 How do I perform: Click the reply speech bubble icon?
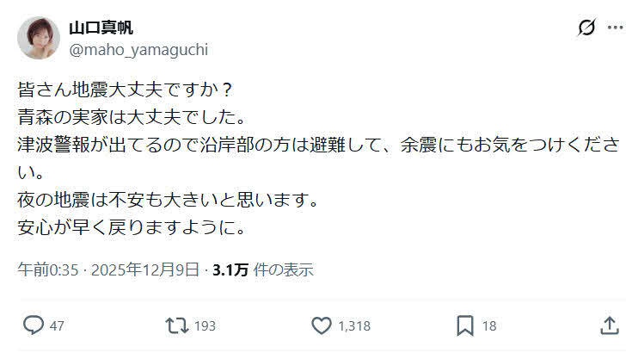[x=34, y=325]
